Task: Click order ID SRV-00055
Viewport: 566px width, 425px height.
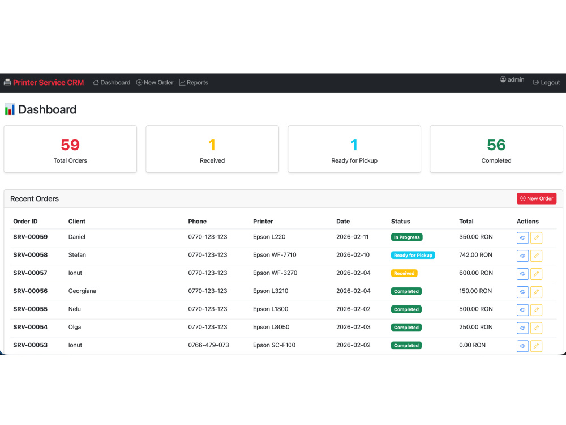Action: pyautogui.click(x=31, y=309)
